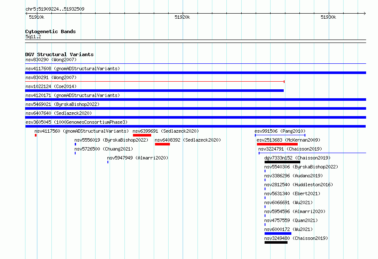
Task: Open nsv5726500 (Chuang2021) label
Action: [x=104, y=149]
